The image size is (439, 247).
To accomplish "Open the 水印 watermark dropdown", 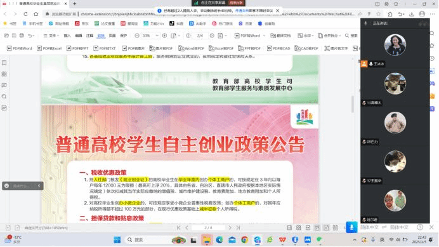I will point(305,36).
